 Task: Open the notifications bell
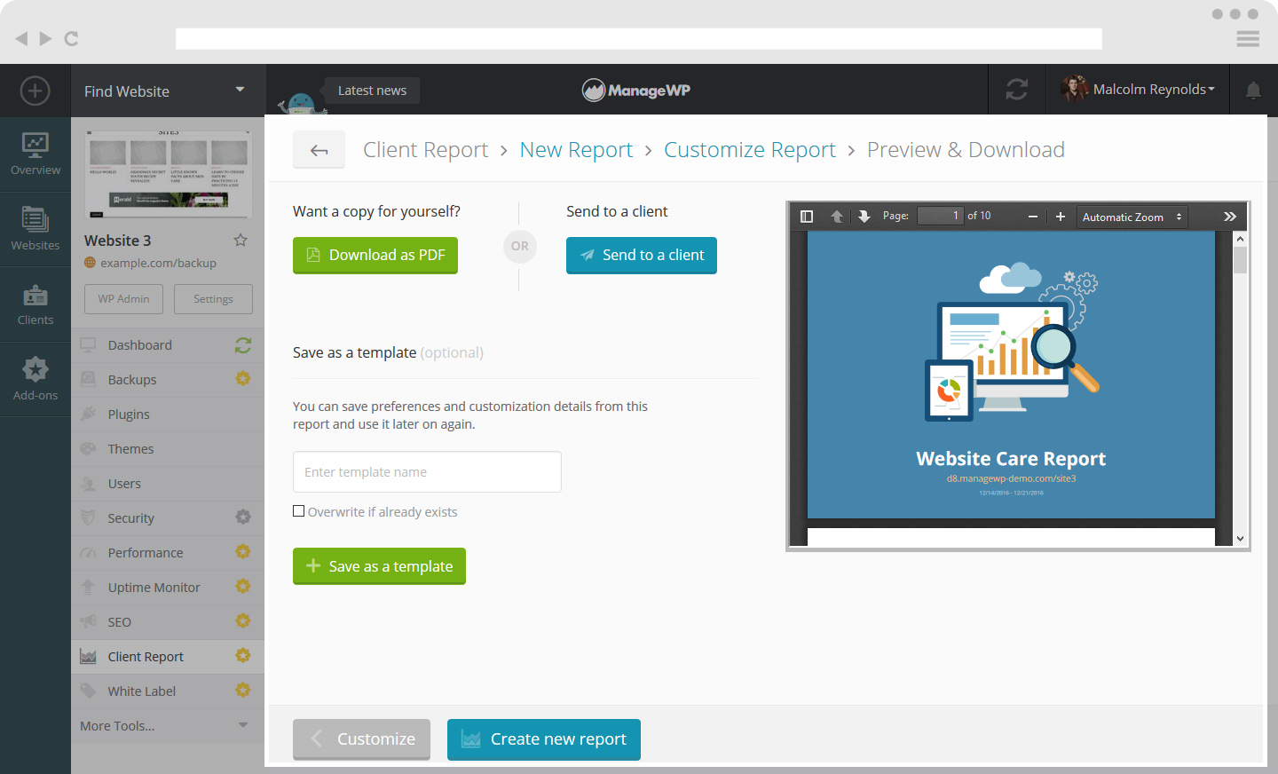[1253, 91]
